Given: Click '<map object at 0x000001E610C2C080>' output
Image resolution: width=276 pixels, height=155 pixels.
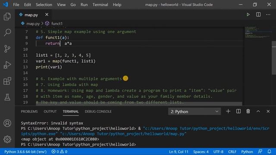Looking at the screenshot, I should coord(60,139).
